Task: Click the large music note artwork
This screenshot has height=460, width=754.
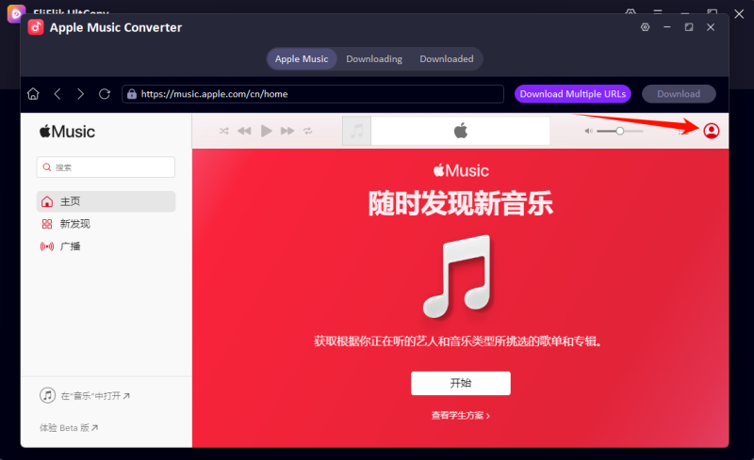Action: pos(458,277)
